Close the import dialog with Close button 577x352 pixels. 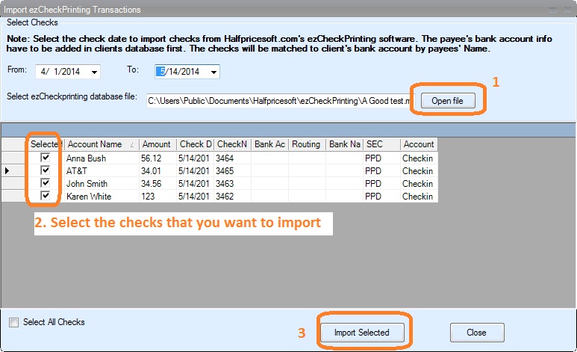pyautogui.click(x=476, y=333)
